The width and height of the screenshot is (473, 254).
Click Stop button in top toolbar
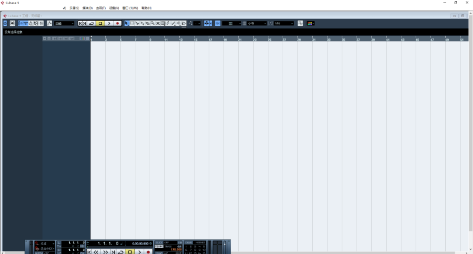pyautogui.click(x=100, y=23)
